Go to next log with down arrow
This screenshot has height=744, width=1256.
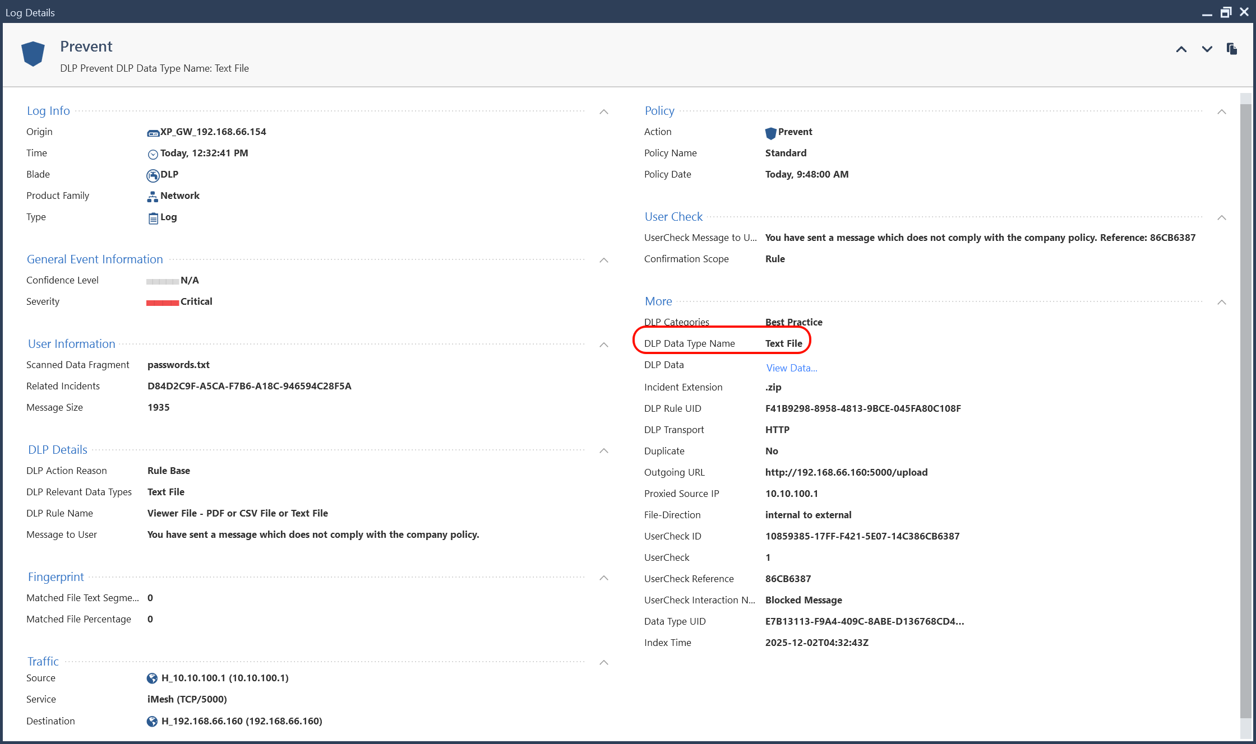pyautogui.click(x=1207, y=49)
